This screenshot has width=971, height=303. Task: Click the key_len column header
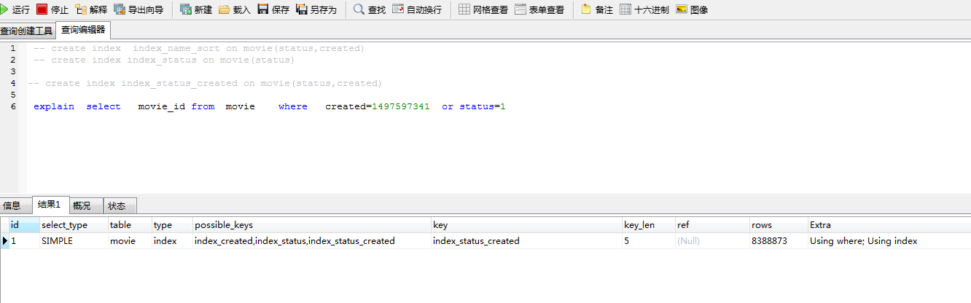[648, 225]
